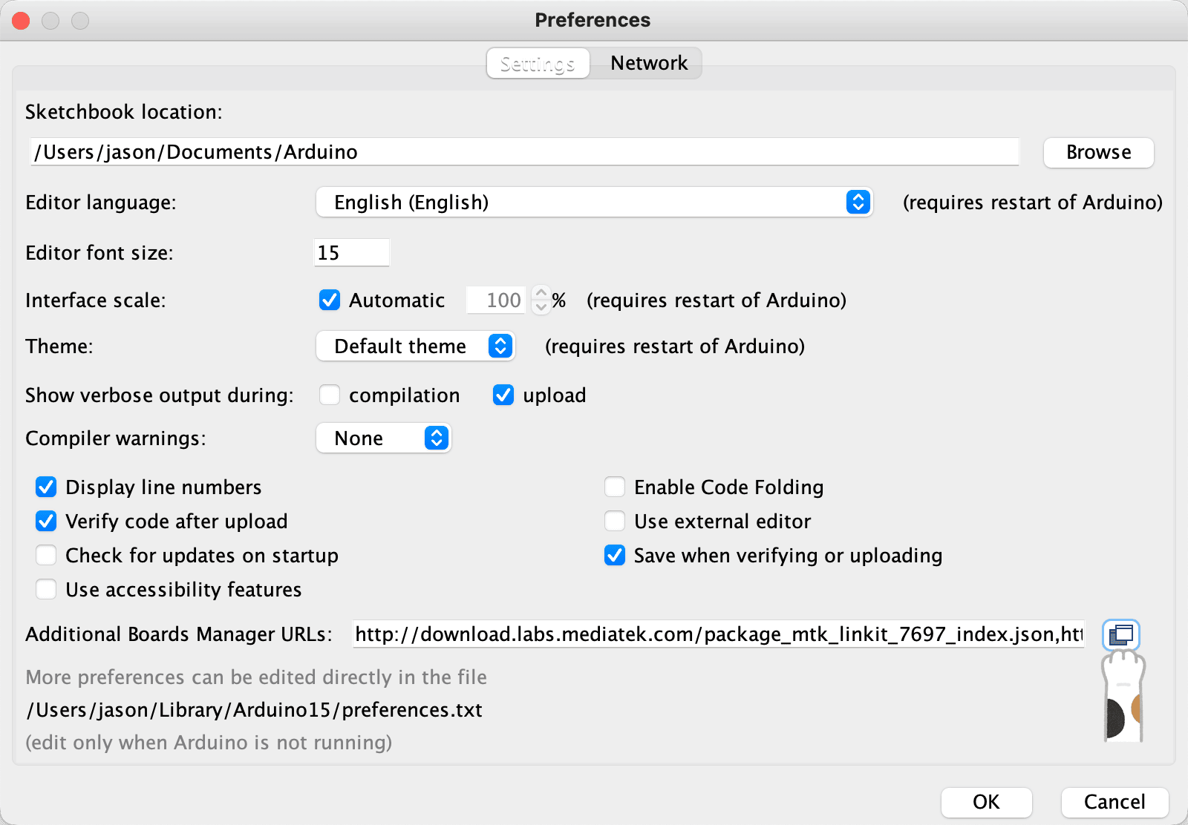Select the Settings tab
The width and height of the screenshot is (1188, 825).
click(538, 64)
